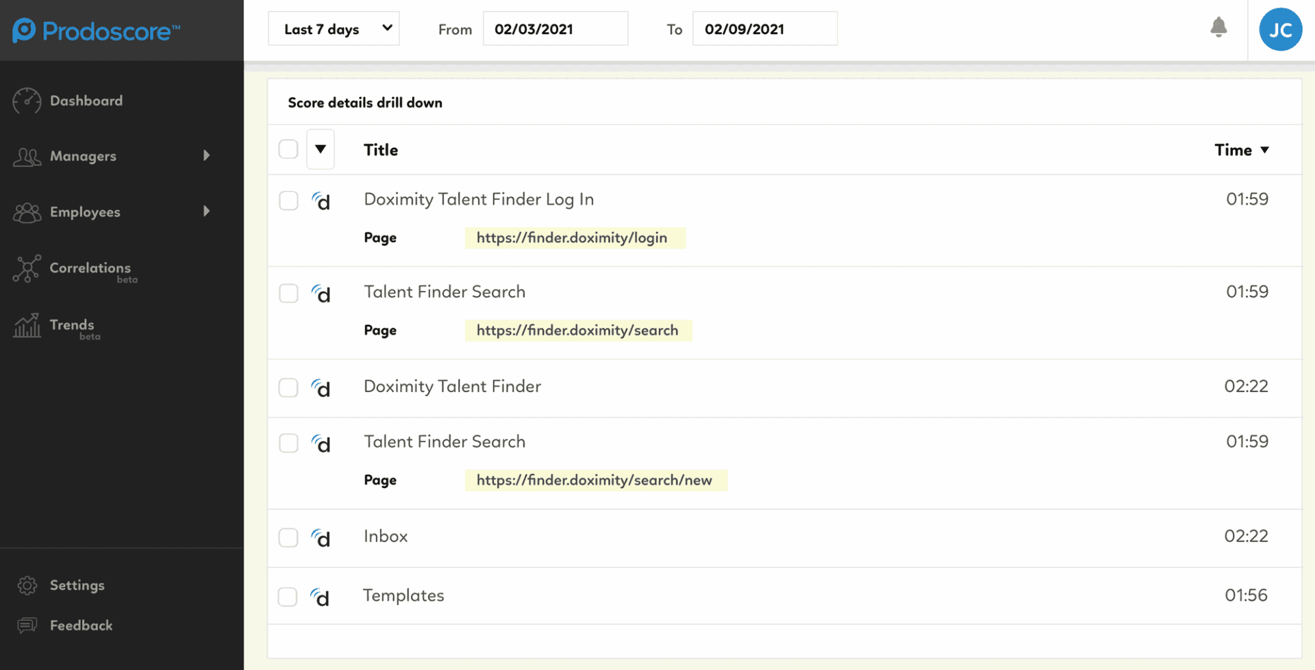1315x670 pixels.
Task: Go to Dashboard
Action: pyautogui.click(x=86, y=101)
